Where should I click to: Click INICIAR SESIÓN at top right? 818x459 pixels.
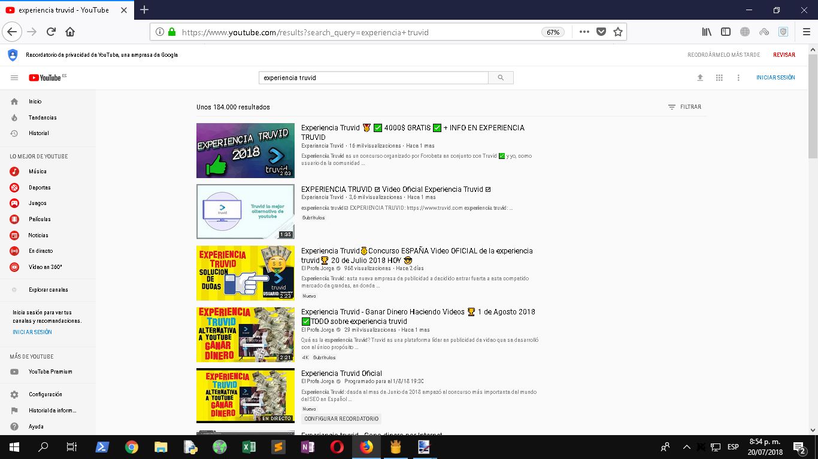tap(775, 78)
